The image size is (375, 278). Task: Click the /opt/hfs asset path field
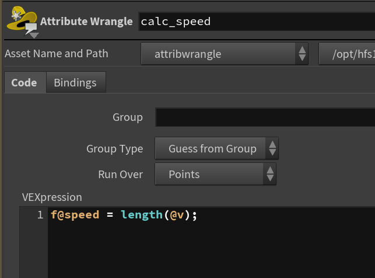[x=347, y=54]
